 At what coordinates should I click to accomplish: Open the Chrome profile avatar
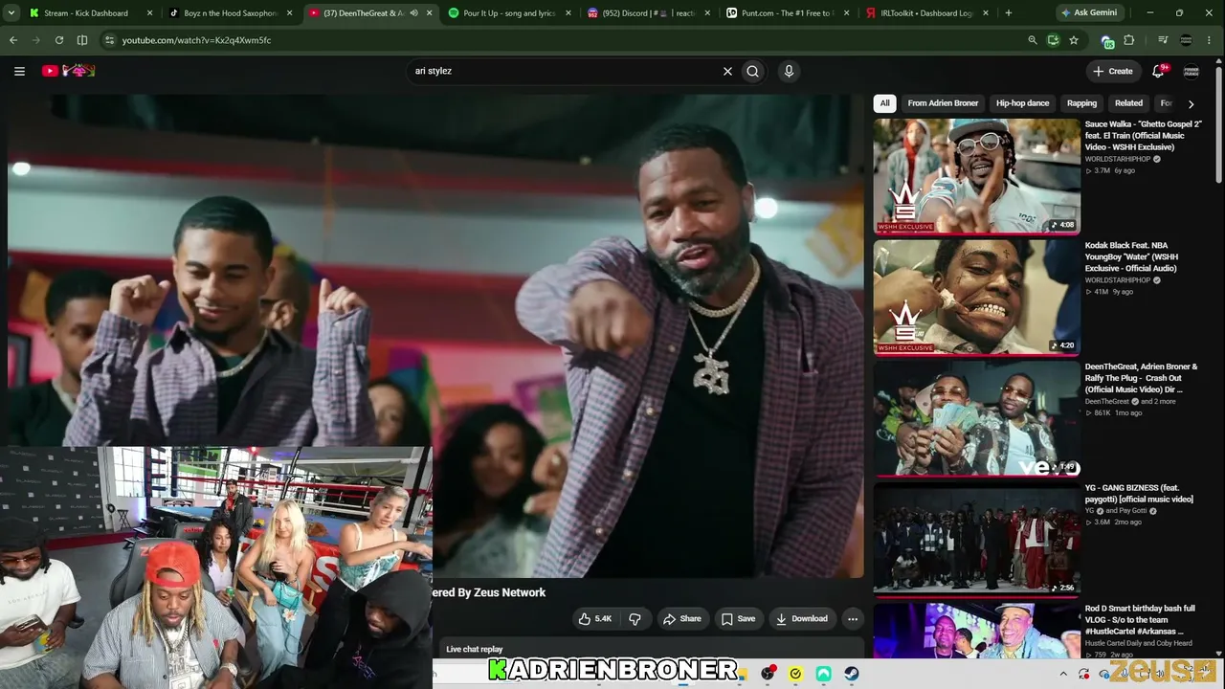pos(1187,40)
